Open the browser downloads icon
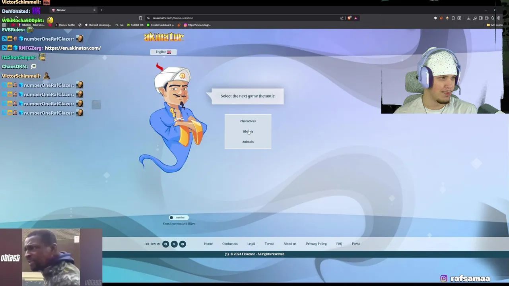Viewport: 509px width, 286px height. (x=469, y=18)
